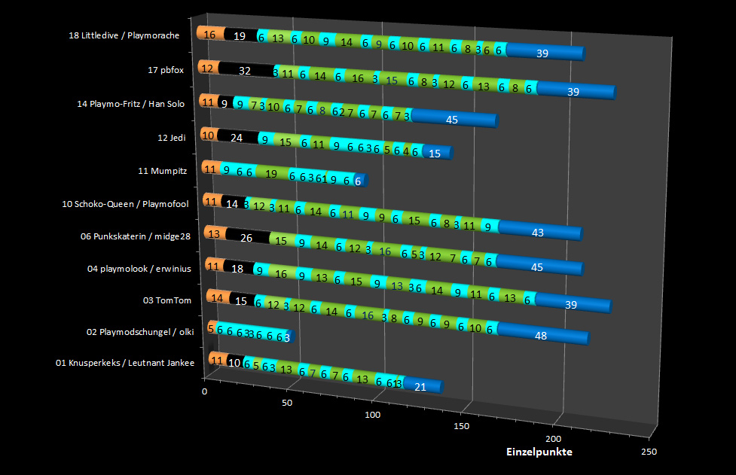This screenshot has width=736, height=475.
Task: Click black 18 segment in playmolook bar
Action: [x=239, y=268]
